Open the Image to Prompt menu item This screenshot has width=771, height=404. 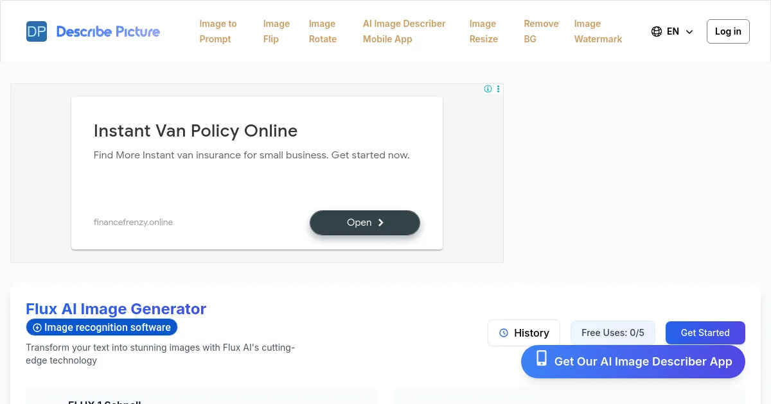pos(218,31)
